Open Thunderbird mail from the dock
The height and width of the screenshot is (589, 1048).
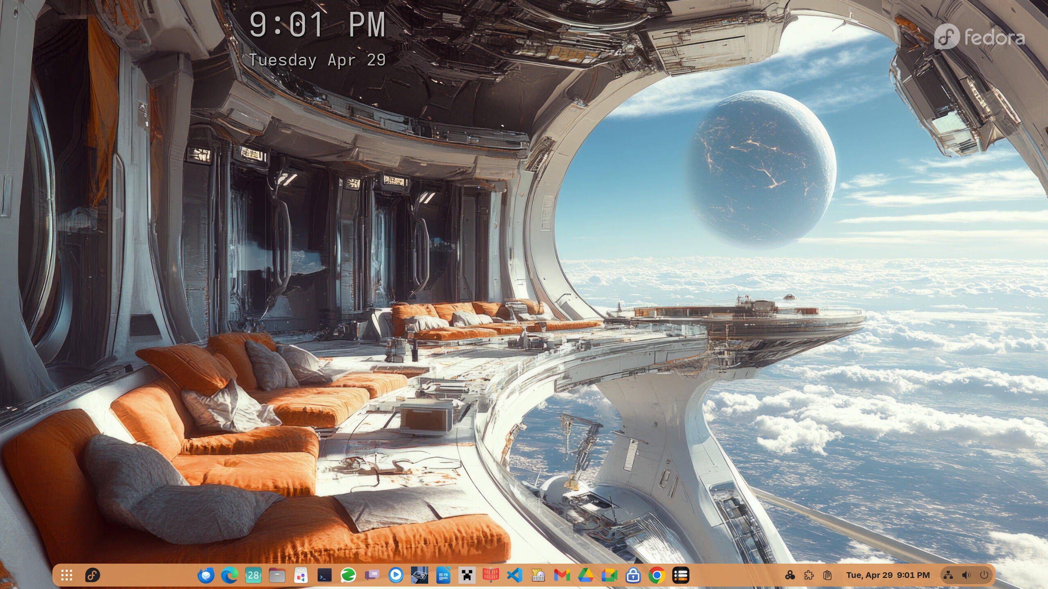pyautogui.click(x=206, y=576)
